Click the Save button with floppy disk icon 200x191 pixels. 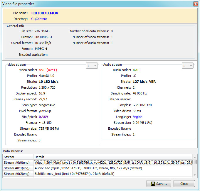159,183
